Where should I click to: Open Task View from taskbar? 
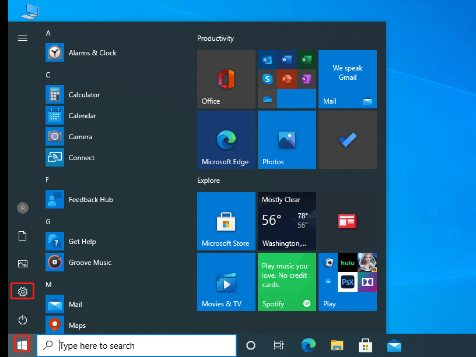(279, 345)
